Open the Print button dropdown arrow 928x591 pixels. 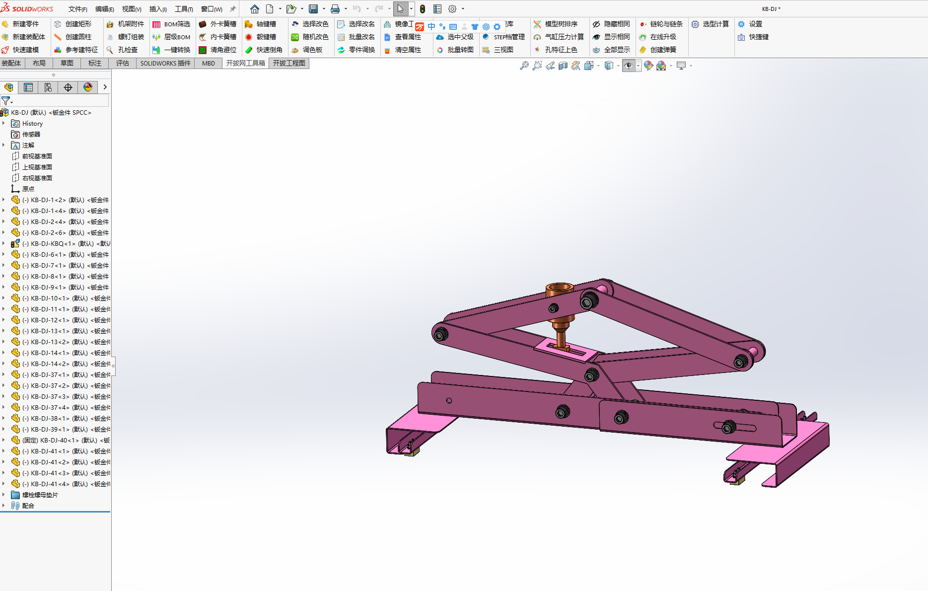coord(346,9)
